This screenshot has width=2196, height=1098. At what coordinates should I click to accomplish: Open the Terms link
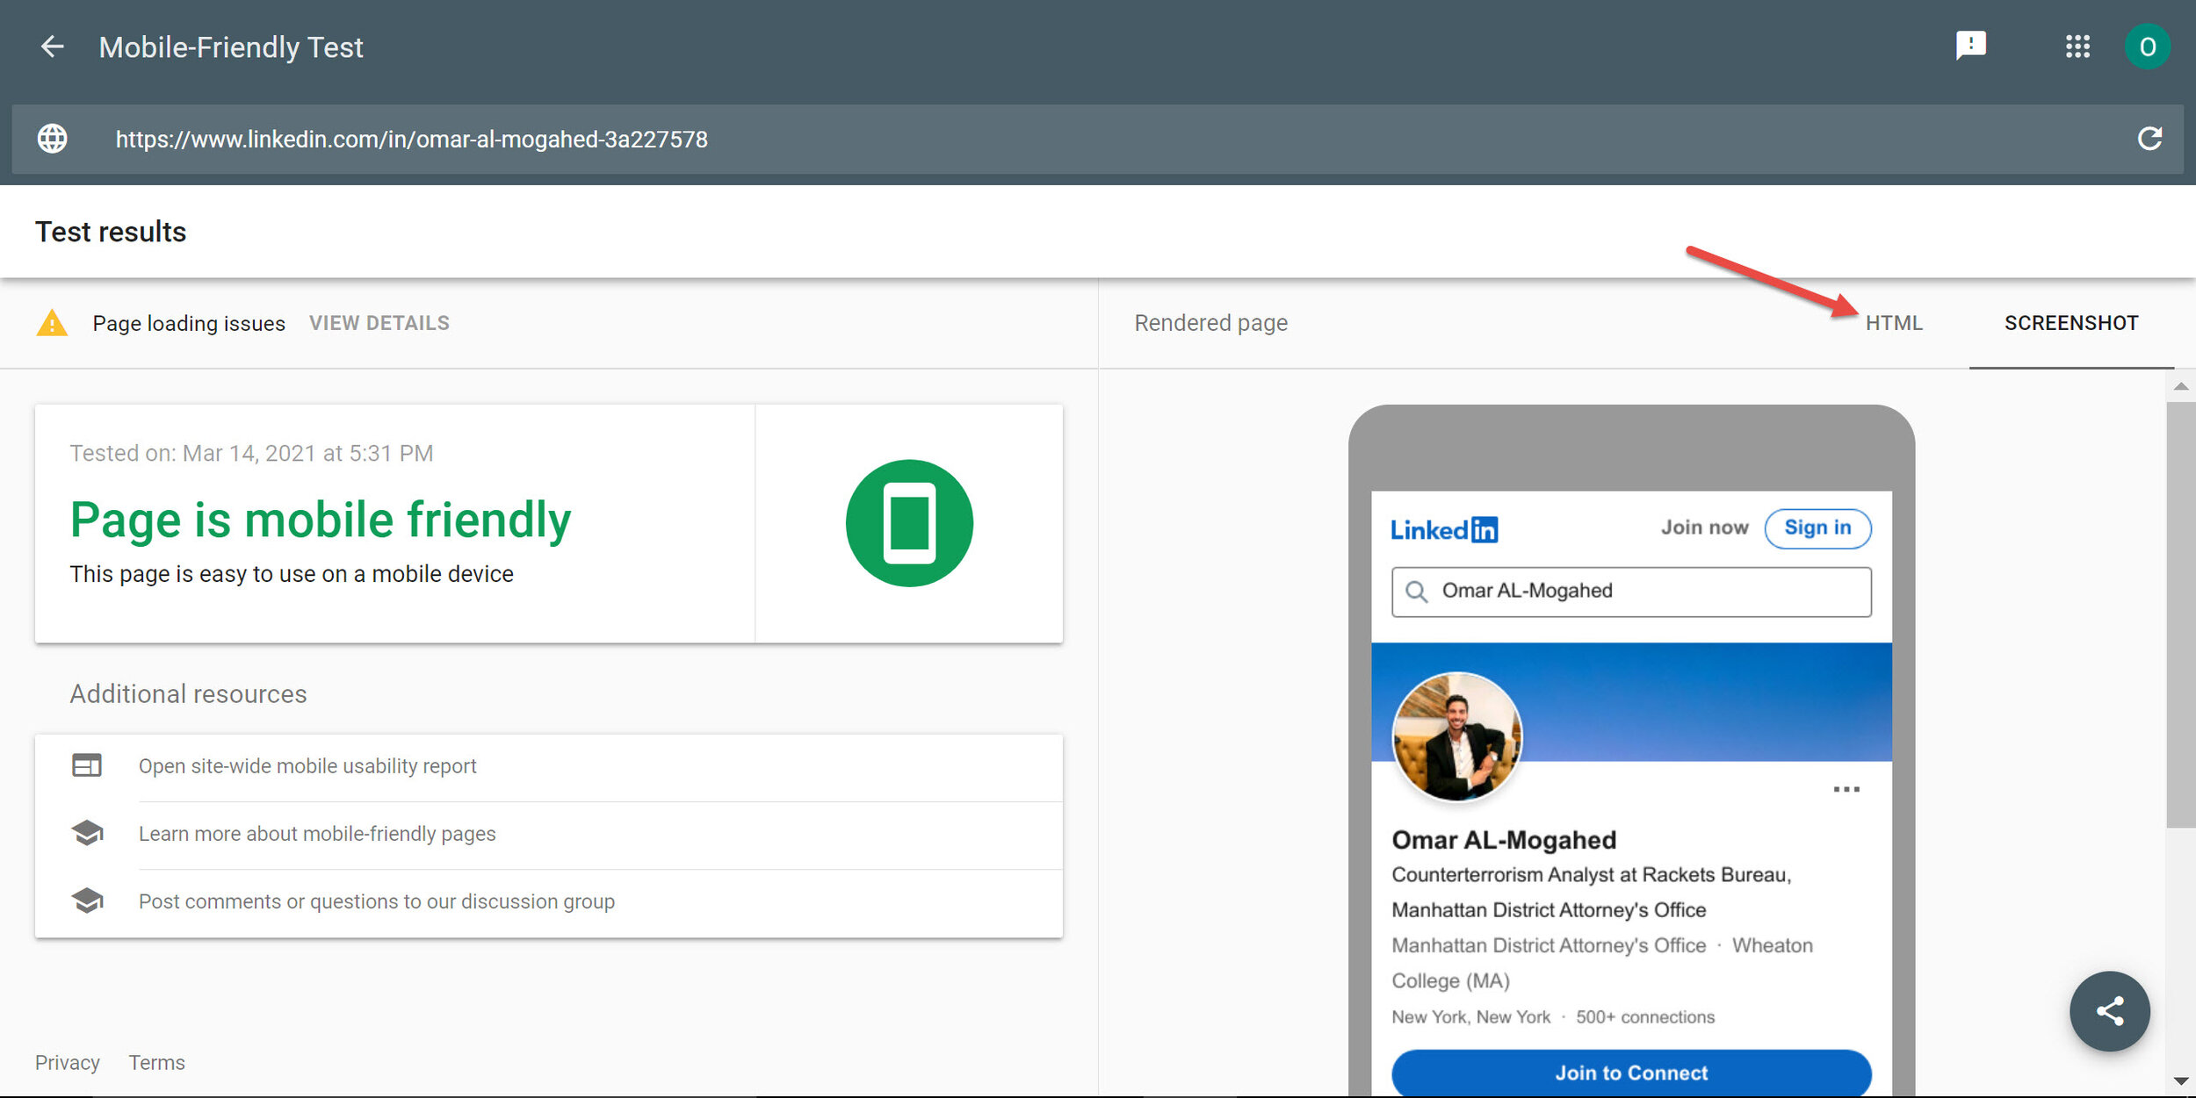pos(156,1063)
